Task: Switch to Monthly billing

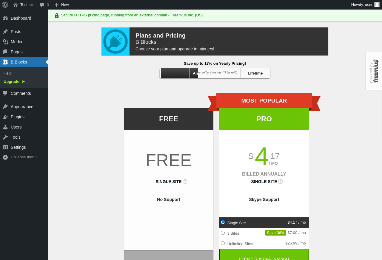Action: pyautogui.click(x=175, y=73)
